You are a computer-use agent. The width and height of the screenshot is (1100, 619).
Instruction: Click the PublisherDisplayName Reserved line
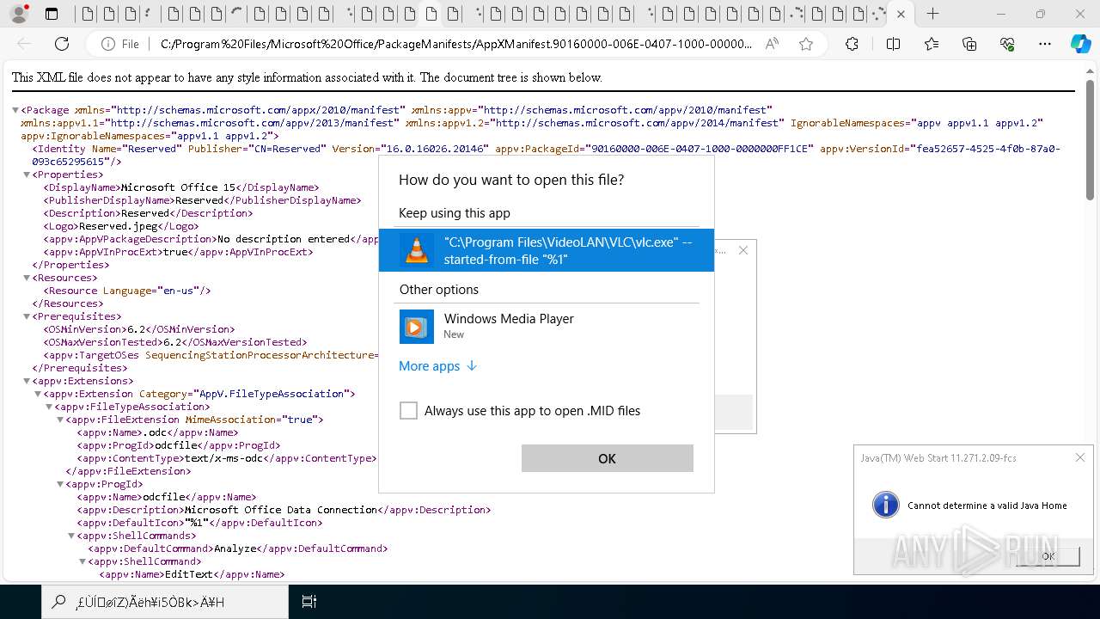(202, 200)
